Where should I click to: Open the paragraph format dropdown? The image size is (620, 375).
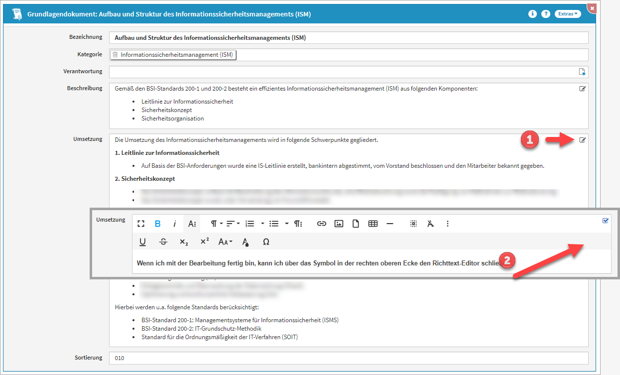point(216,224)
